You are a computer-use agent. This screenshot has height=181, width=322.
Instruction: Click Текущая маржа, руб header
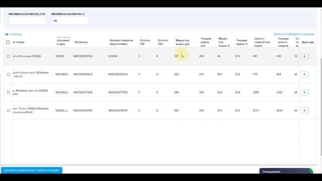[206, 42]
